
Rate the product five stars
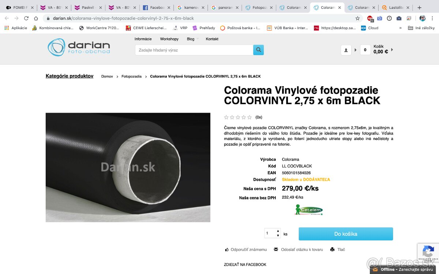pos(249,117)
